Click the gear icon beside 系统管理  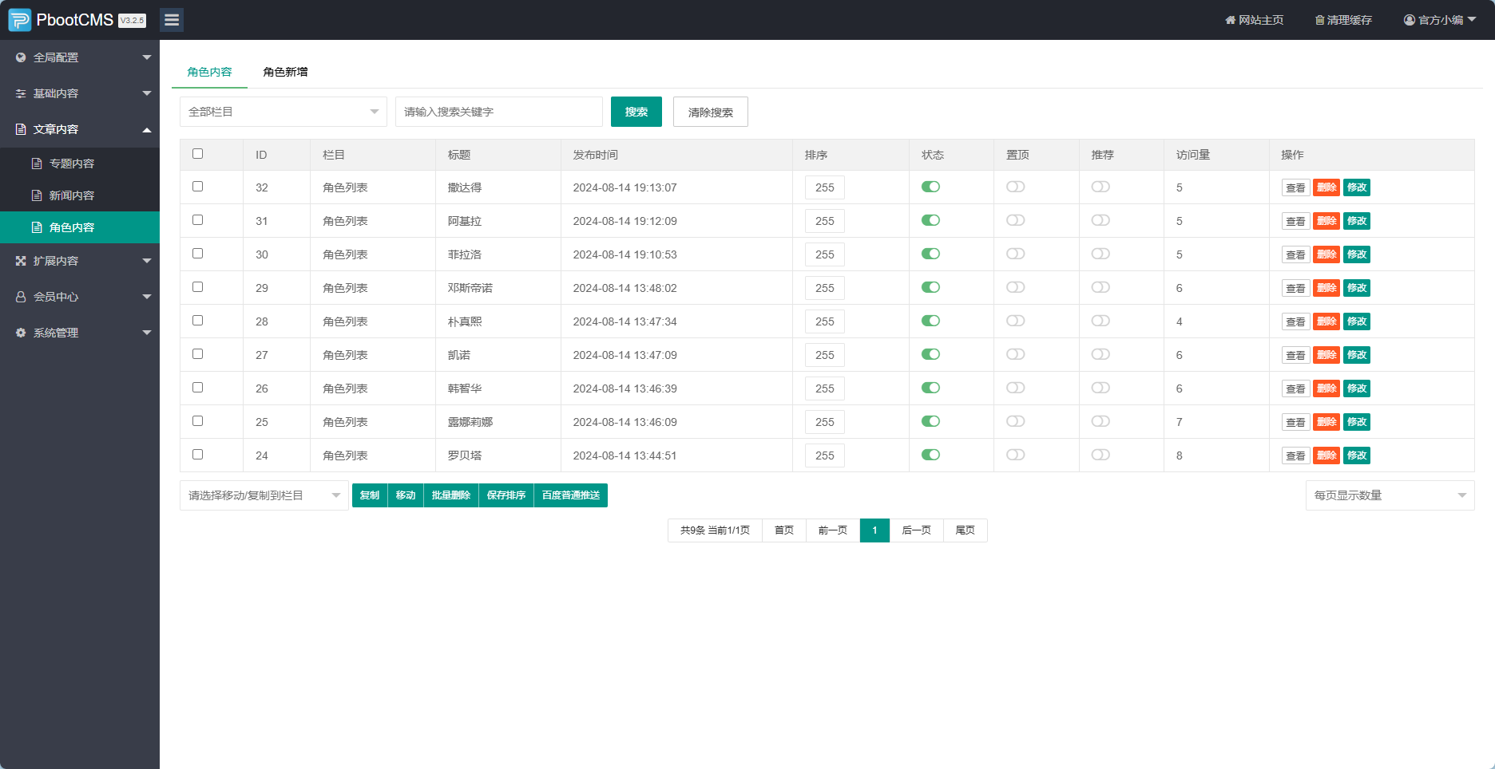click(21, 333)
